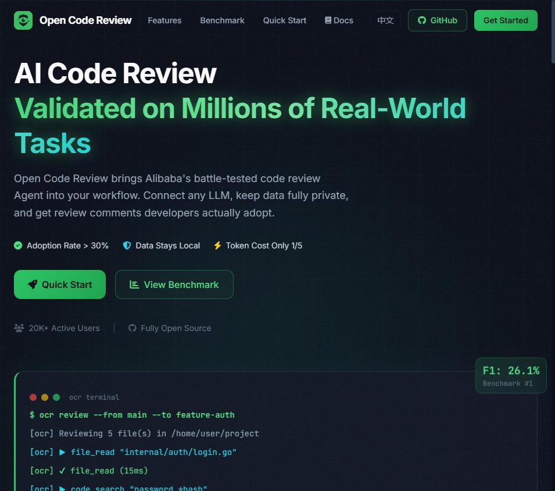Click the lightning bolt by Token Cost

pyautogui.click(x=217, y=245)
